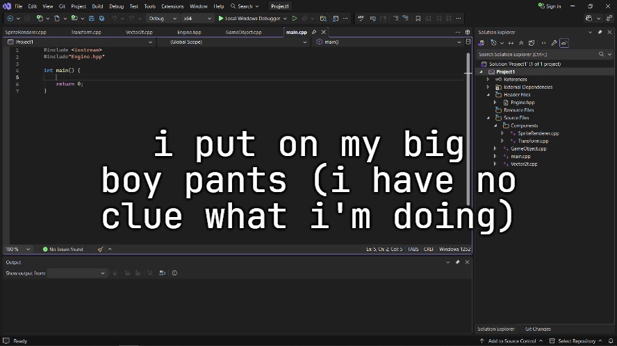The width and height of the screenshot is (617, 346).
Task: Toggle the Solution Explorer auto-hide pin
Action: click(x=600, y=32)
